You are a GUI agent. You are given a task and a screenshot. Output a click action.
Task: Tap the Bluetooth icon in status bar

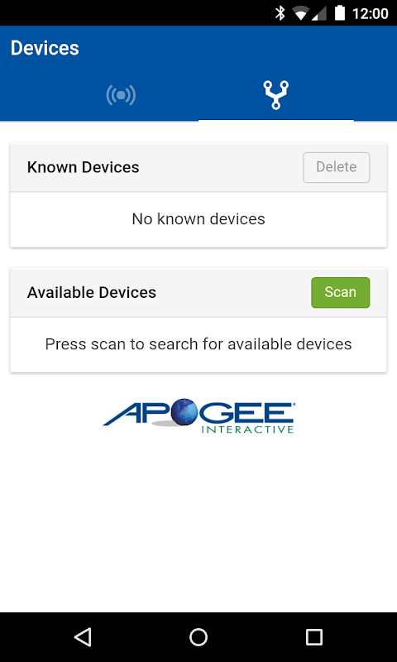[x=280, y=12]
